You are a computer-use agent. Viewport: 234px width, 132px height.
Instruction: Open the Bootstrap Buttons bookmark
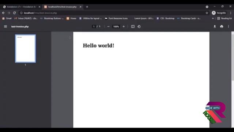pos(52,18)
